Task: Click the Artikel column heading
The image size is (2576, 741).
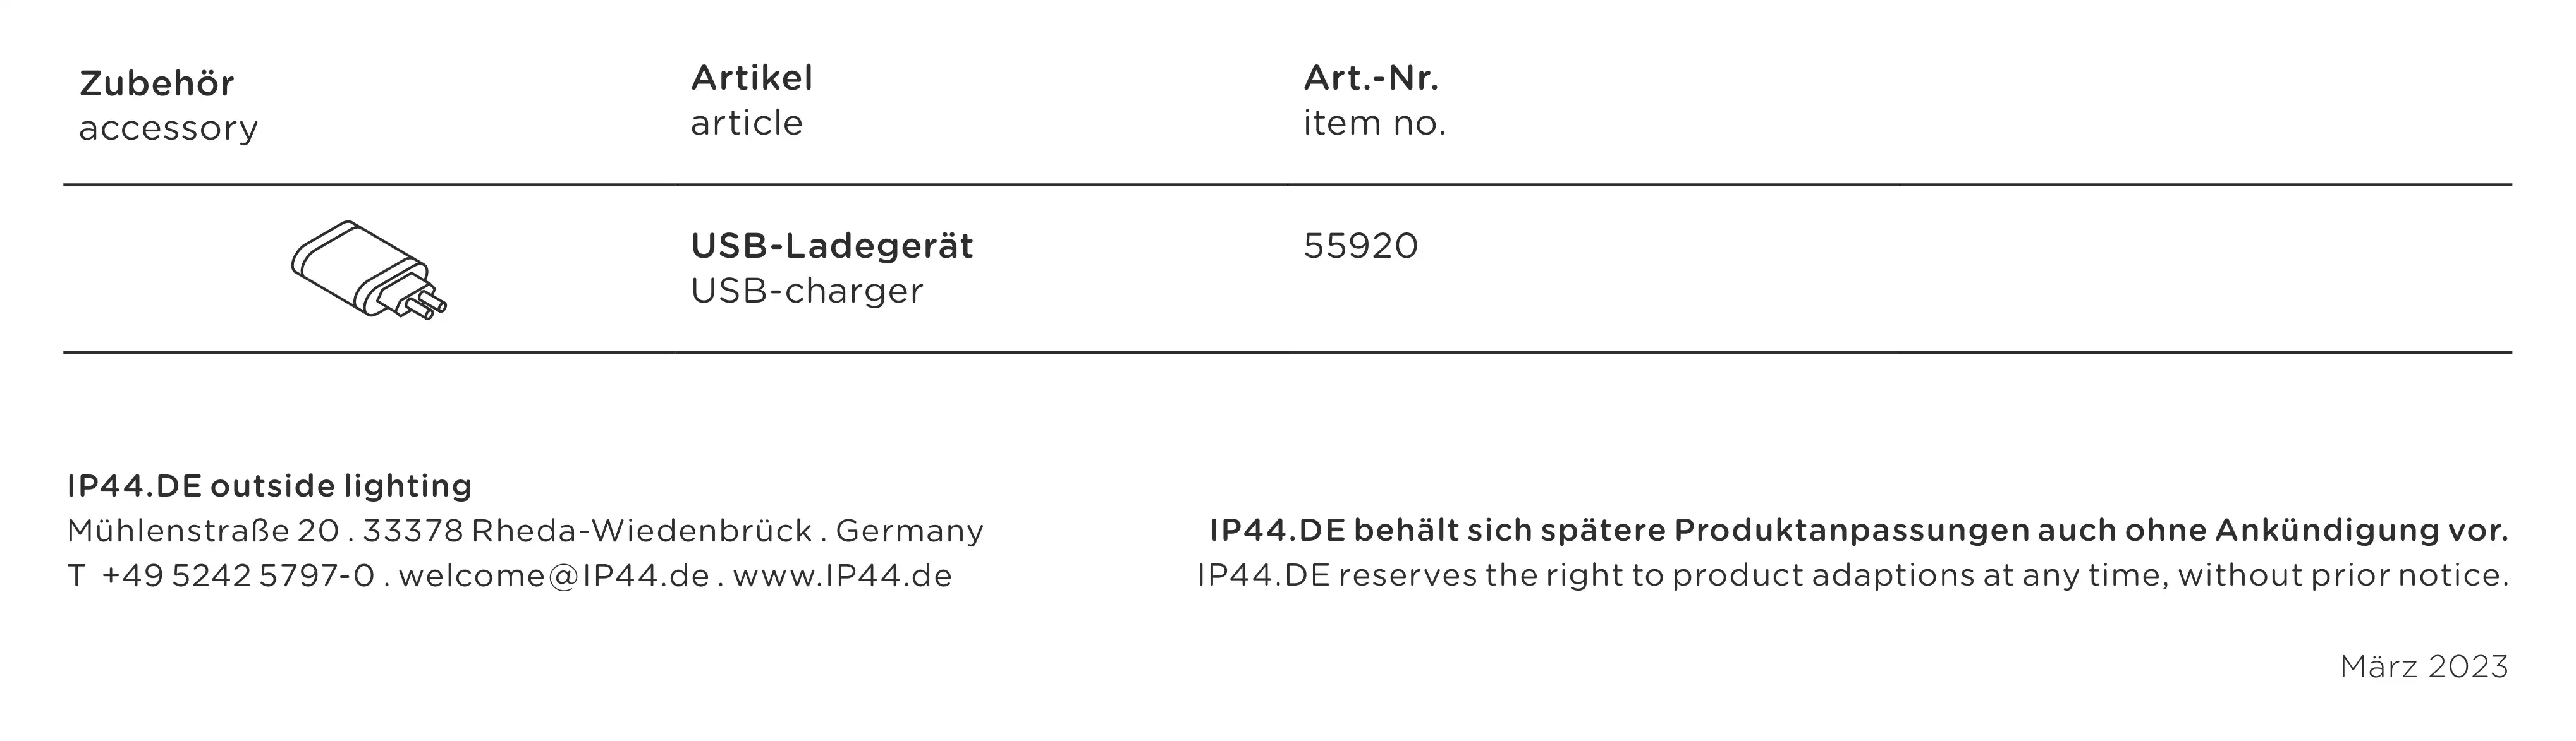Action: (x=751, y=78)
